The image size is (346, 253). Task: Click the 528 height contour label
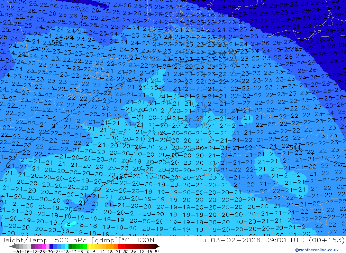(x=57, y=42)
